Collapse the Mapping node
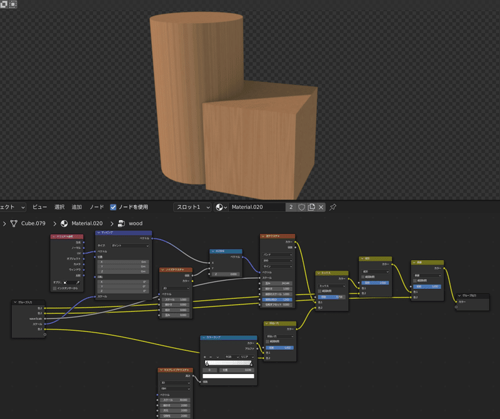This screenshot has width=500, height=419. [99, 233]
